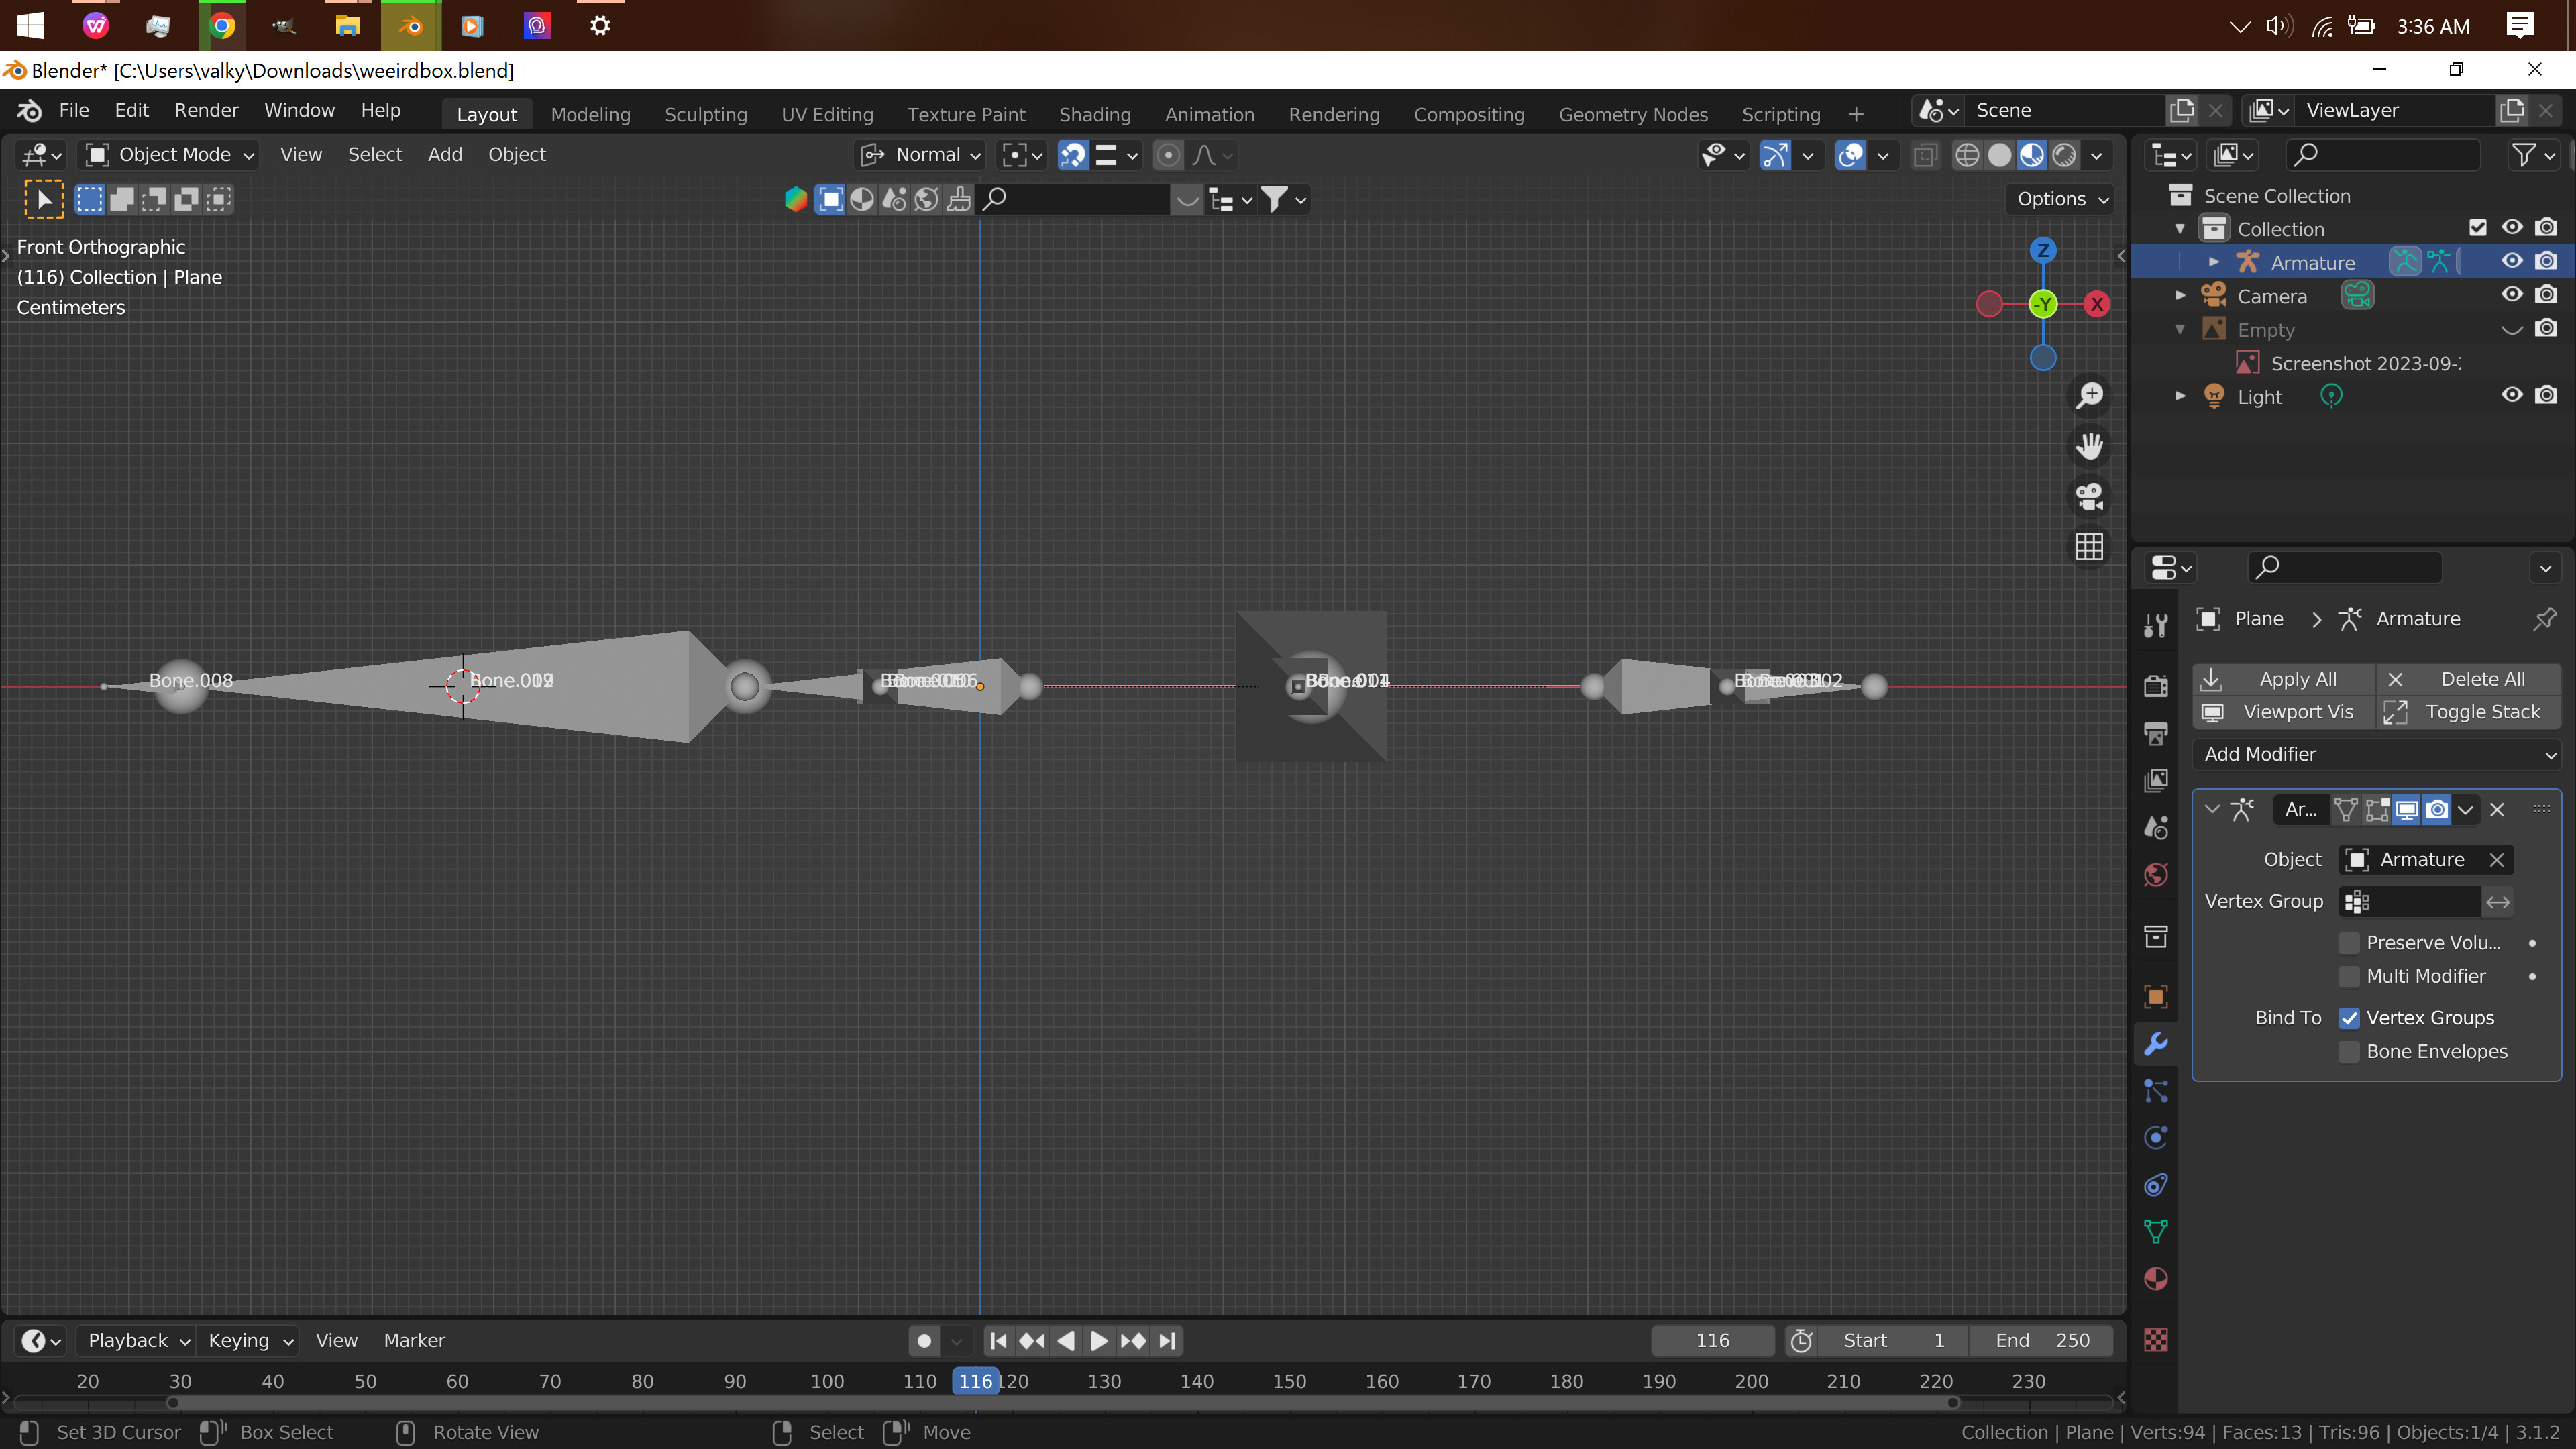Open the Texture properties tab

(x=2156, y=1340)
